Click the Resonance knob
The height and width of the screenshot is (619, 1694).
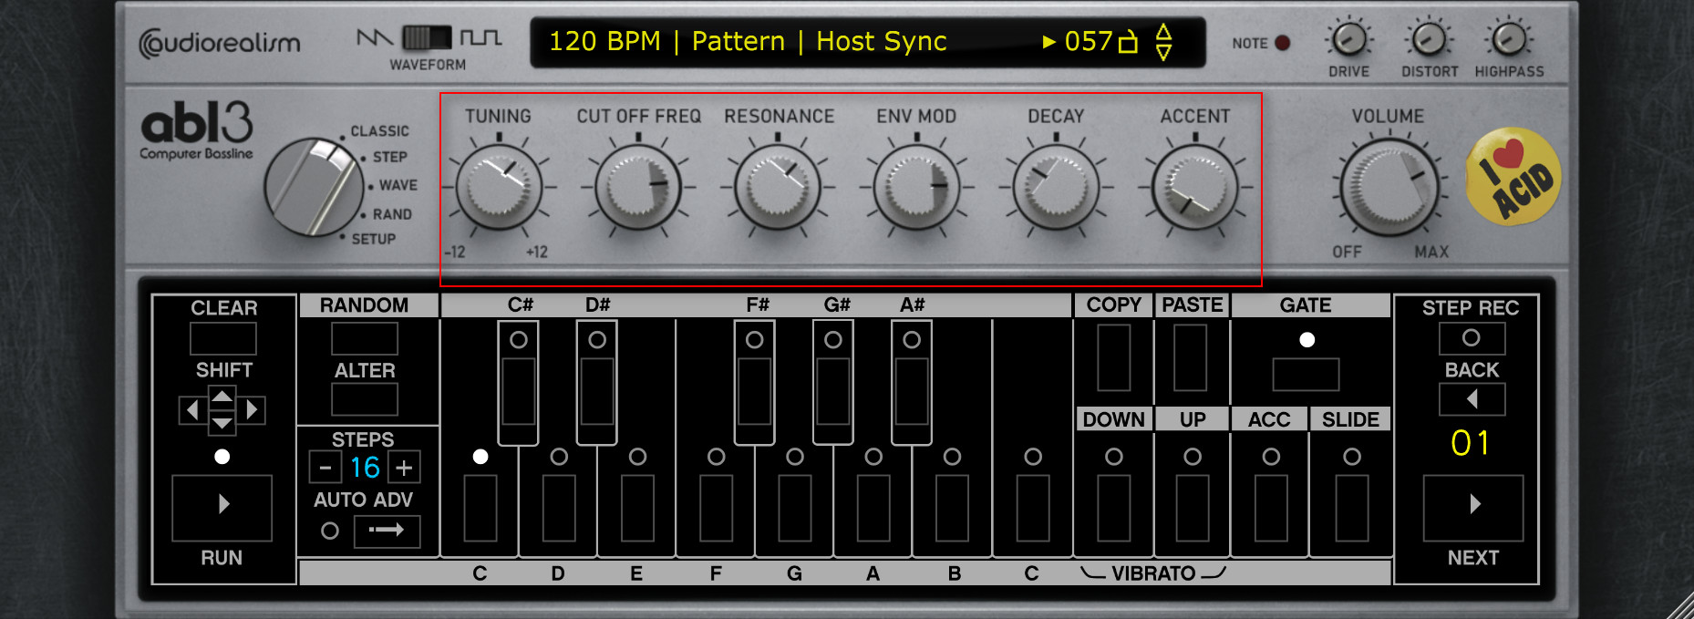(x=778, y=188)
